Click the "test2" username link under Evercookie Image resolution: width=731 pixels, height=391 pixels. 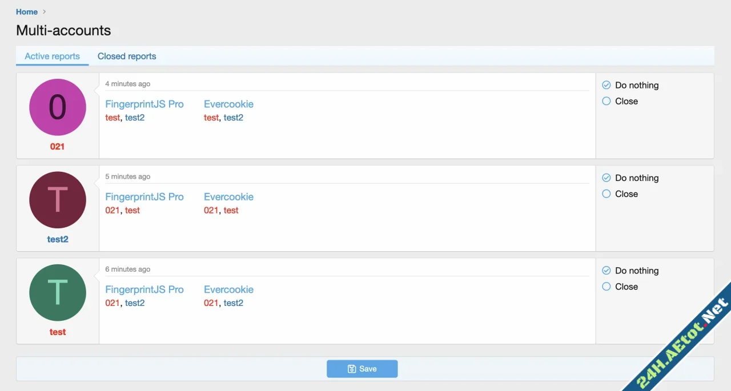(x=233, y=118)
